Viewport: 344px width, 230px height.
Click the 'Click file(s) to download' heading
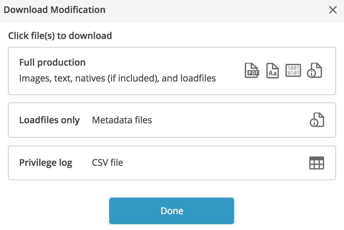coord(60,36)
